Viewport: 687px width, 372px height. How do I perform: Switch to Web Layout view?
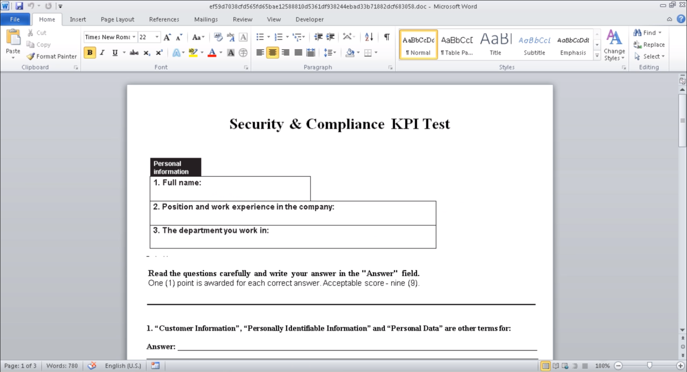(x=565, y=365)
